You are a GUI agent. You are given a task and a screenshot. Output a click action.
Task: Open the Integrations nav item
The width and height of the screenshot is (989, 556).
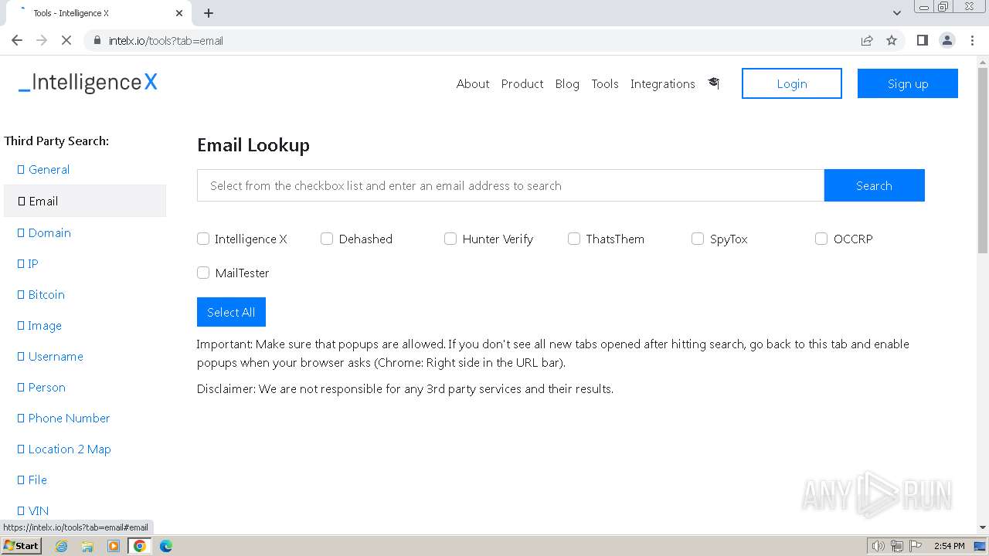(663, 83)
